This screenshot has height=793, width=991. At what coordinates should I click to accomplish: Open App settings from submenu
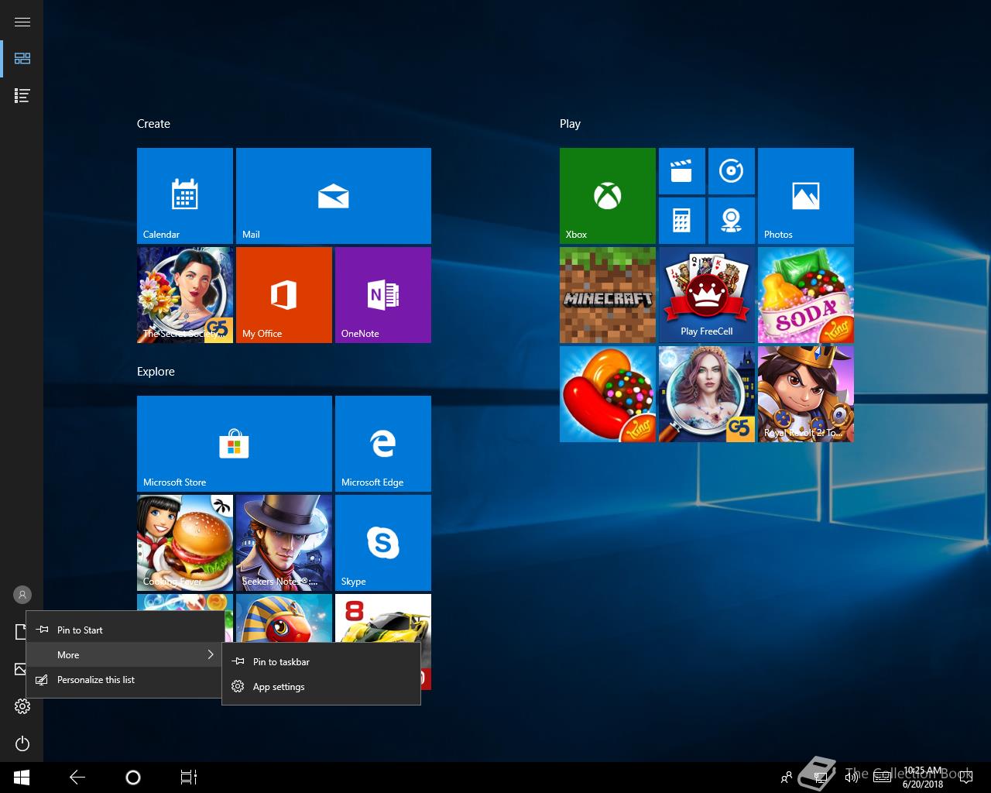(x=321, y=686)
